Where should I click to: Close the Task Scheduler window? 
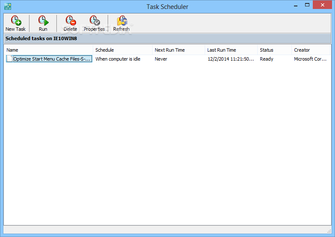click(322, 5)
